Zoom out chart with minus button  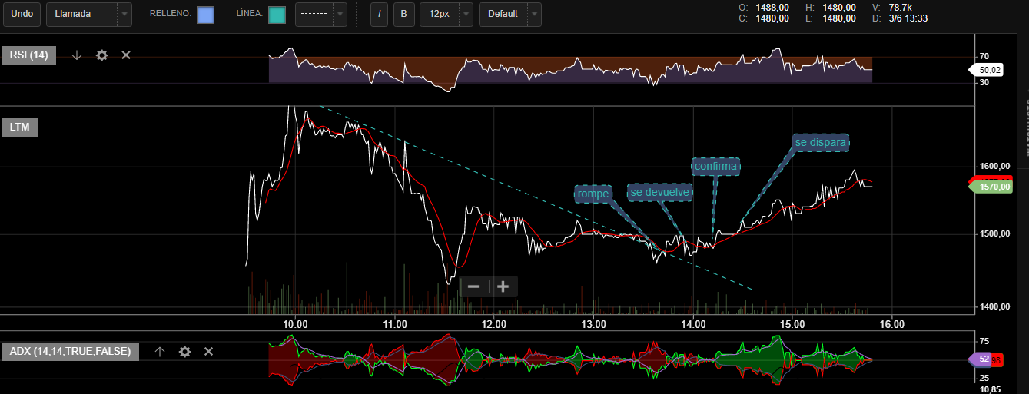(473, 286)
